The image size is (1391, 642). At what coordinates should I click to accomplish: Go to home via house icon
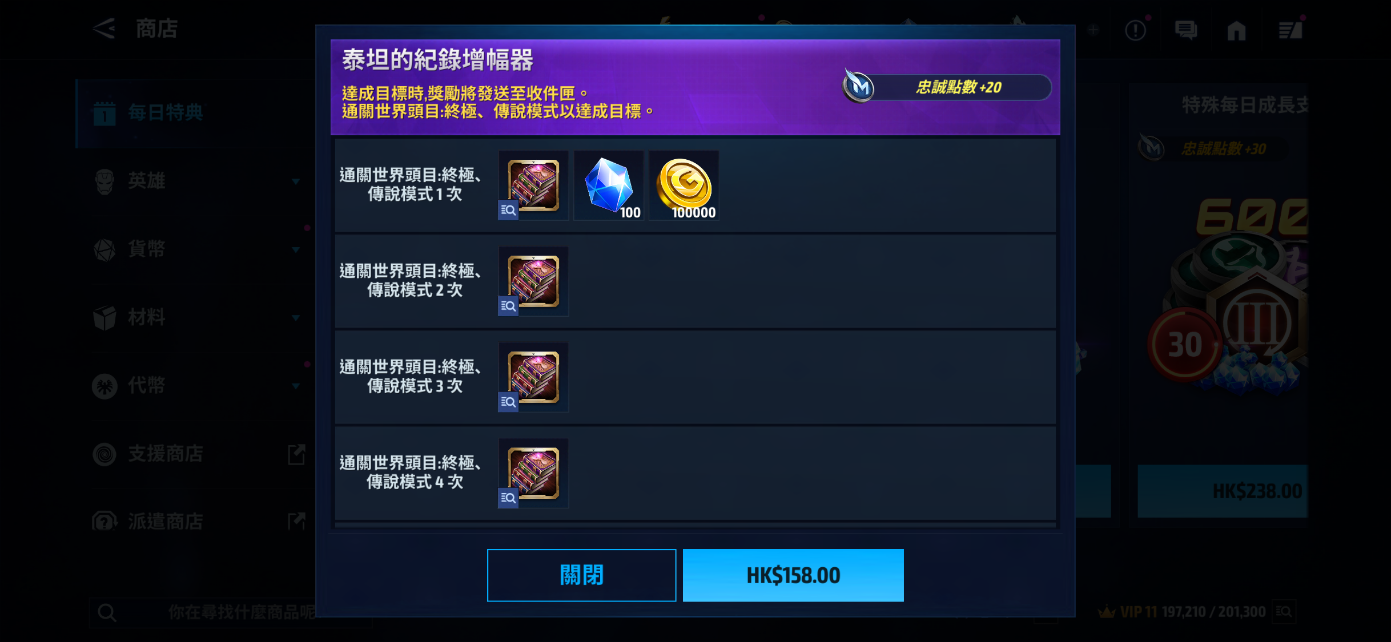click(1236, 30)
